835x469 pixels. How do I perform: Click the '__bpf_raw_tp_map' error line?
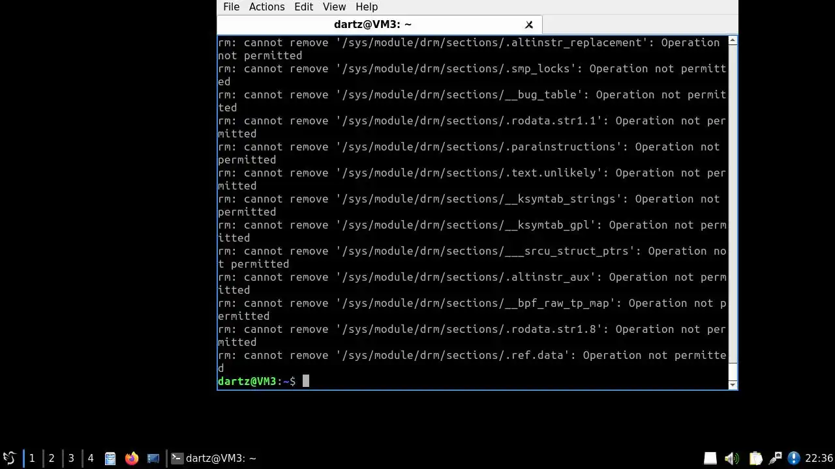click(x=472, y=309)
